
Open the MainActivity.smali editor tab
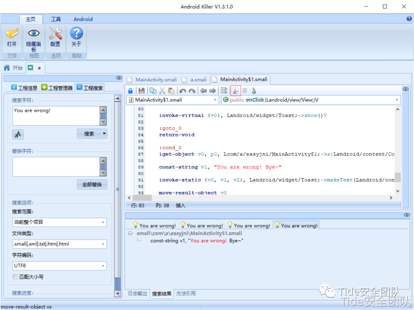pos(152,80)
